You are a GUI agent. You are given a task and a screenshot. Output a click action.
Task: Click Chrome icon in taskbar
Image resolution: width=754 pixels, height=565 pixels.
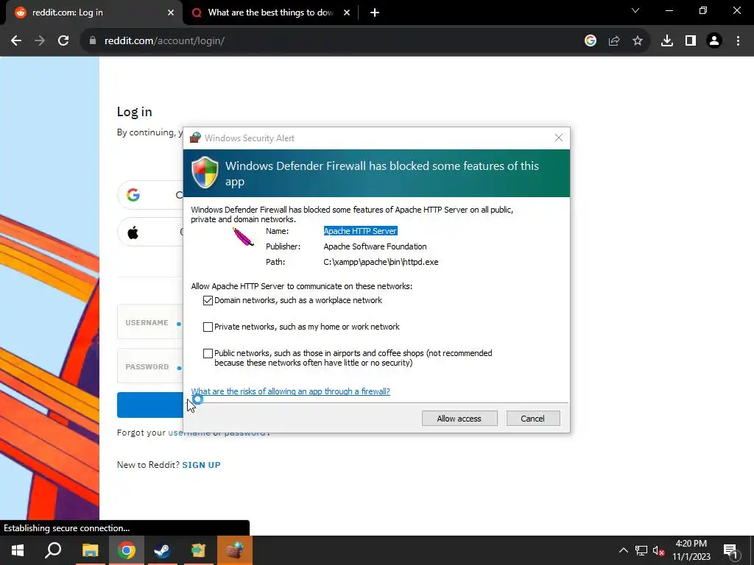127,550
